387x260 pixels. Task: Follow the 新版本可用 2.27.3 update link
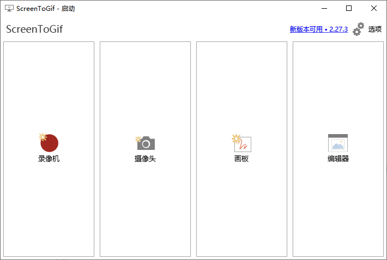tap(318, 29)
